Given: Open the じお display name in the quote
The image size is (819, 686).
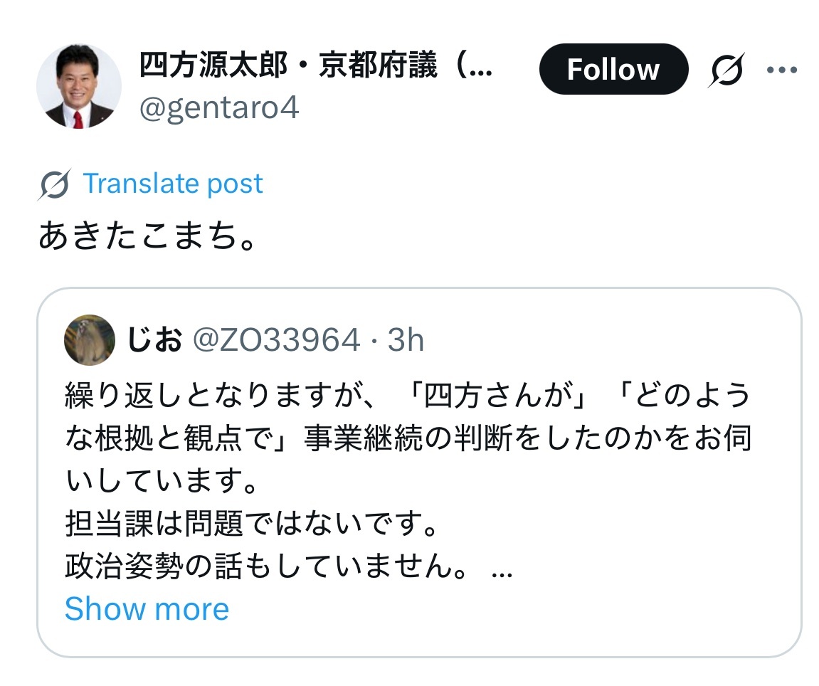Looking at the screenshot, I should click(154, 341).
